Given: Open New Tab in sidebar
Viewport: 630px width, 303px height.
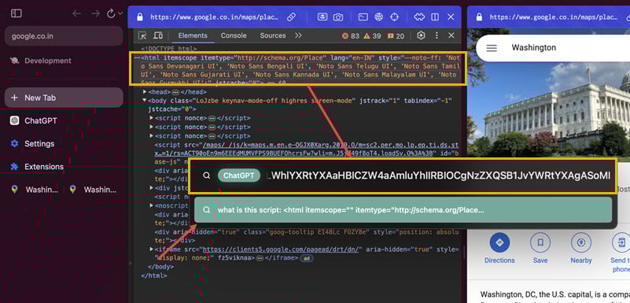Looking at the screenshot, I should pos(64,98).
